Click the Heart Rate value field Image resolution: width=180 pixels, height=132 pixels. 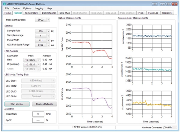point(38,114)
